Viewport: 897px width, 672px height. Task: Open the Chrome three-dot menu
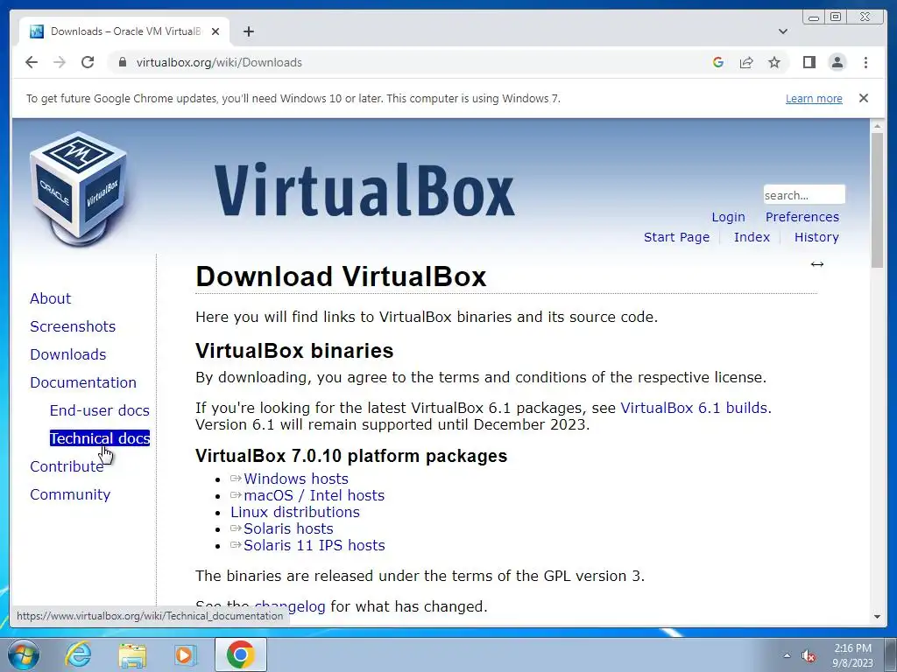point(865,62)
